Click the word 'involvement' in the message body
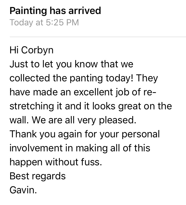Viewport: 186px width, 205px height. tap(36, 148)
